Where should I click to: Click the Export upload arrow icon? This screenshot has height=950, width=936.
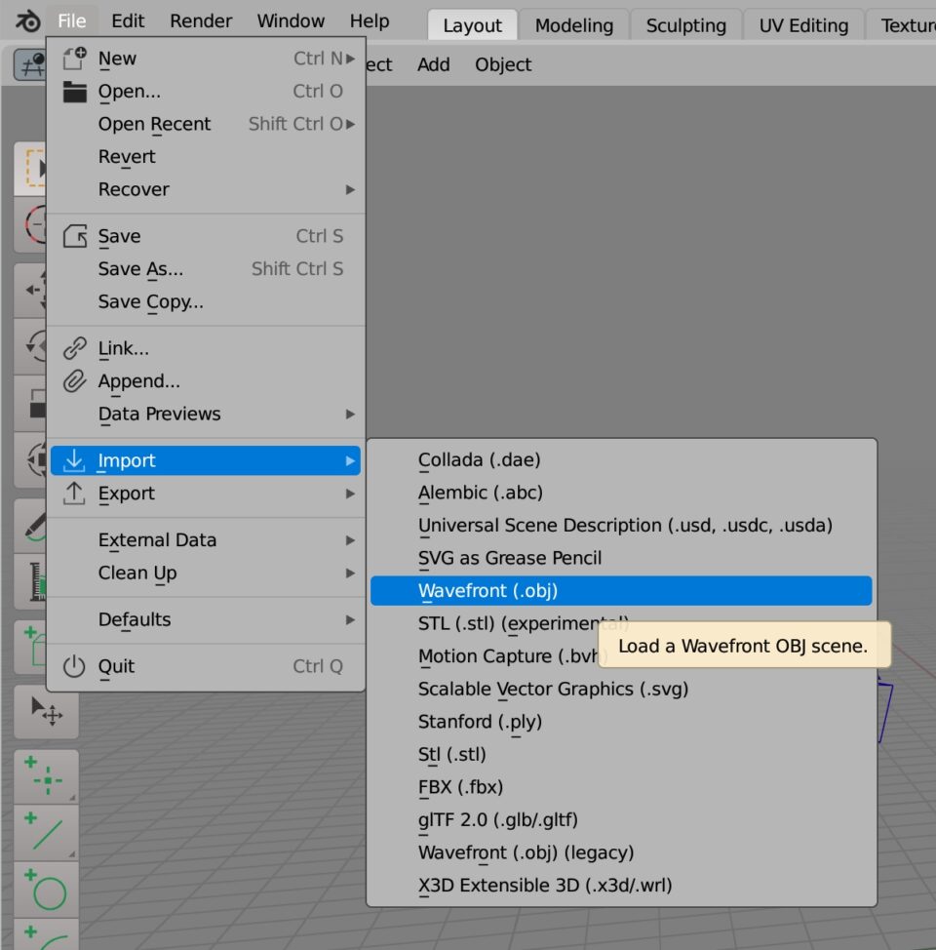[x=74, y=494]
